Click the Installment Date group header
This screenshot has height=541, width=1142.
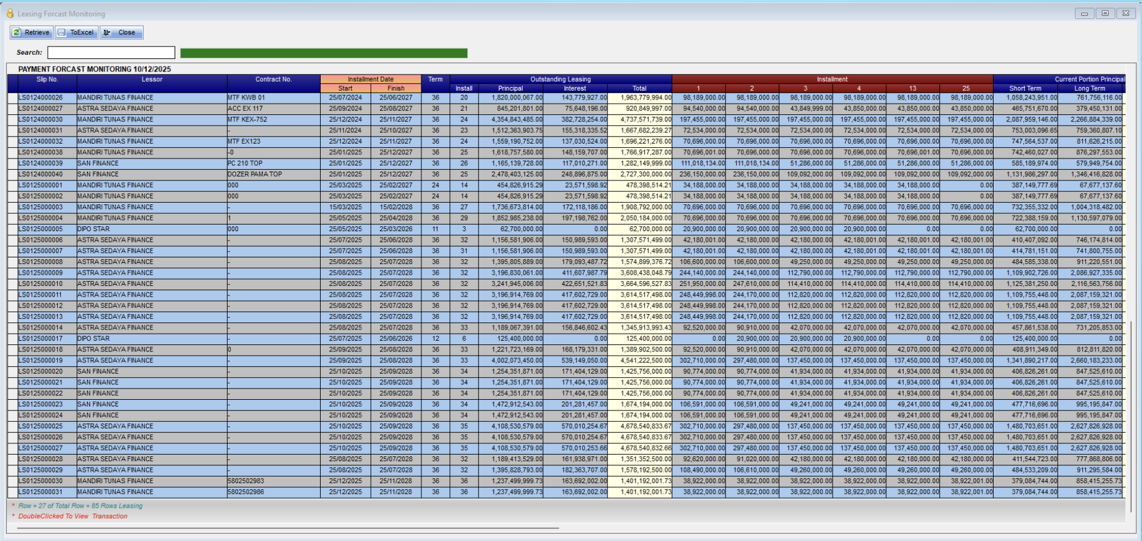(371, 79)
